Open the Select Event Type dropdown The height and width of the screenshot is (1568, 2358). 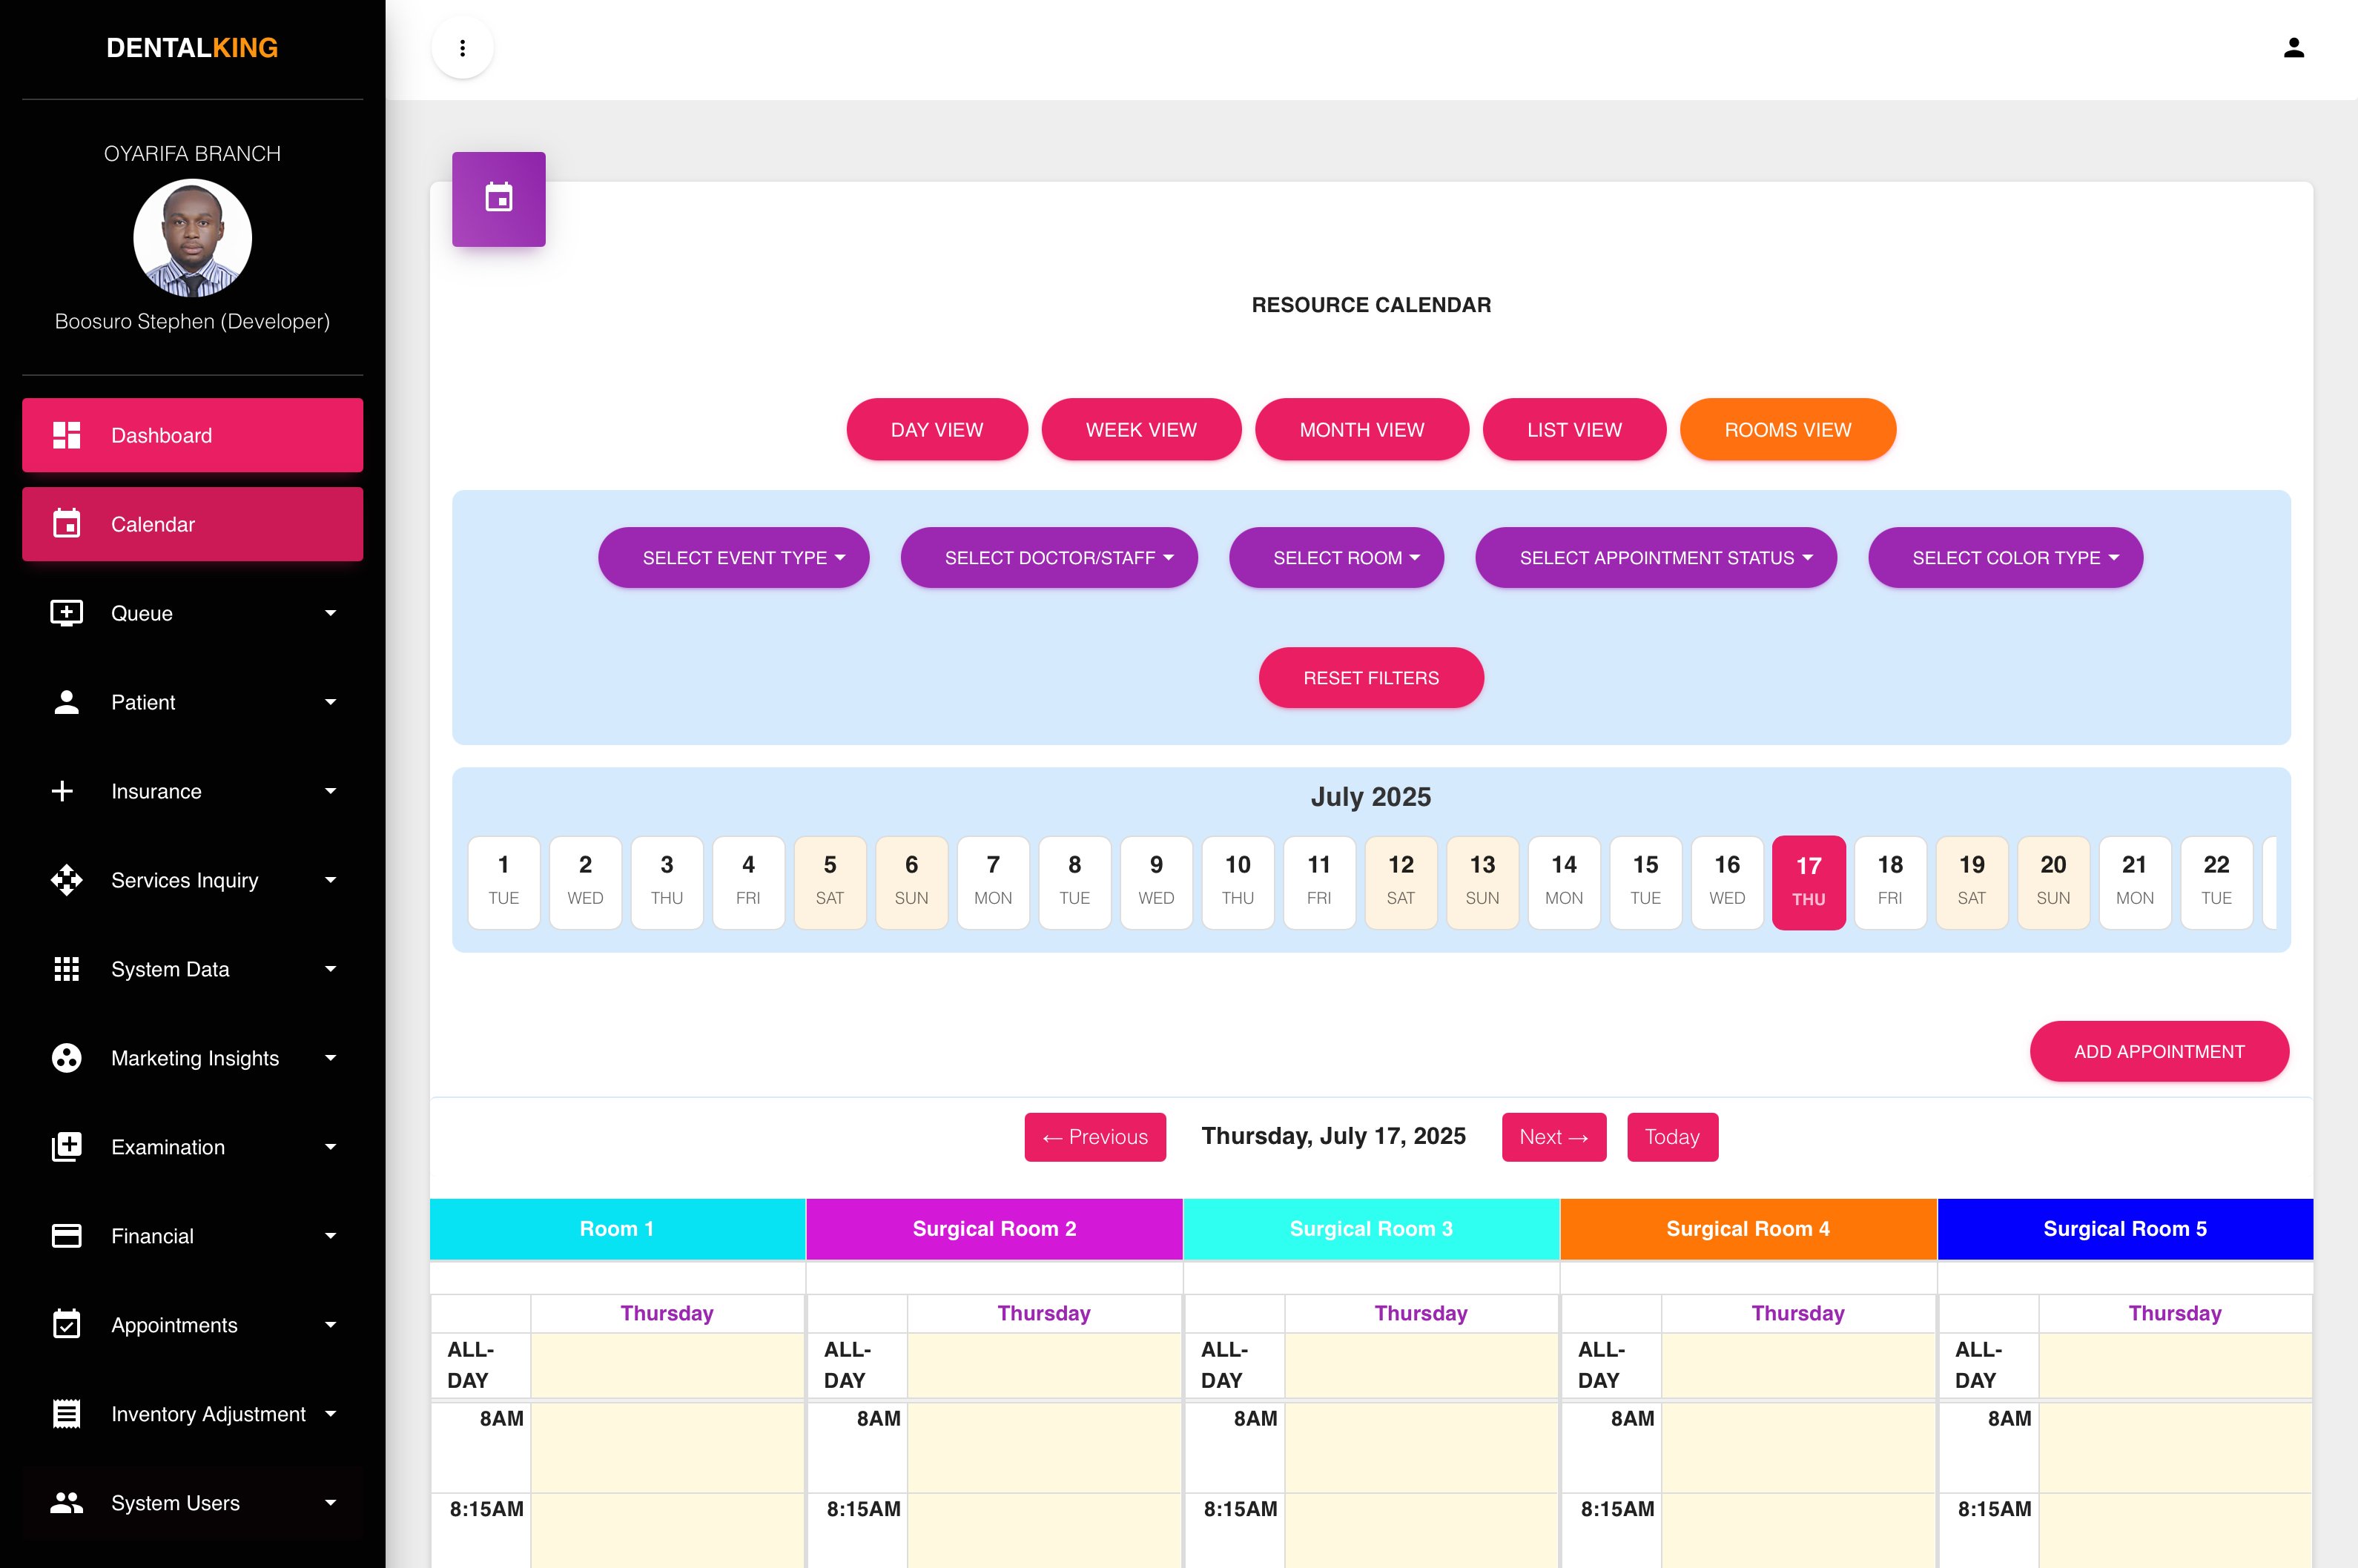[733, 558]
